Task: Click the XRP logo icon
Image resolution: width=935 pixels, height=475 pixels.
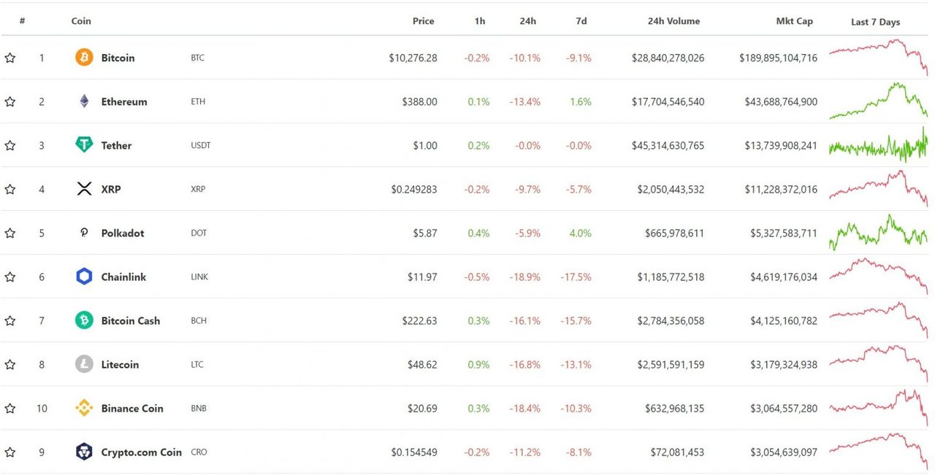Action: pos(84,189)
